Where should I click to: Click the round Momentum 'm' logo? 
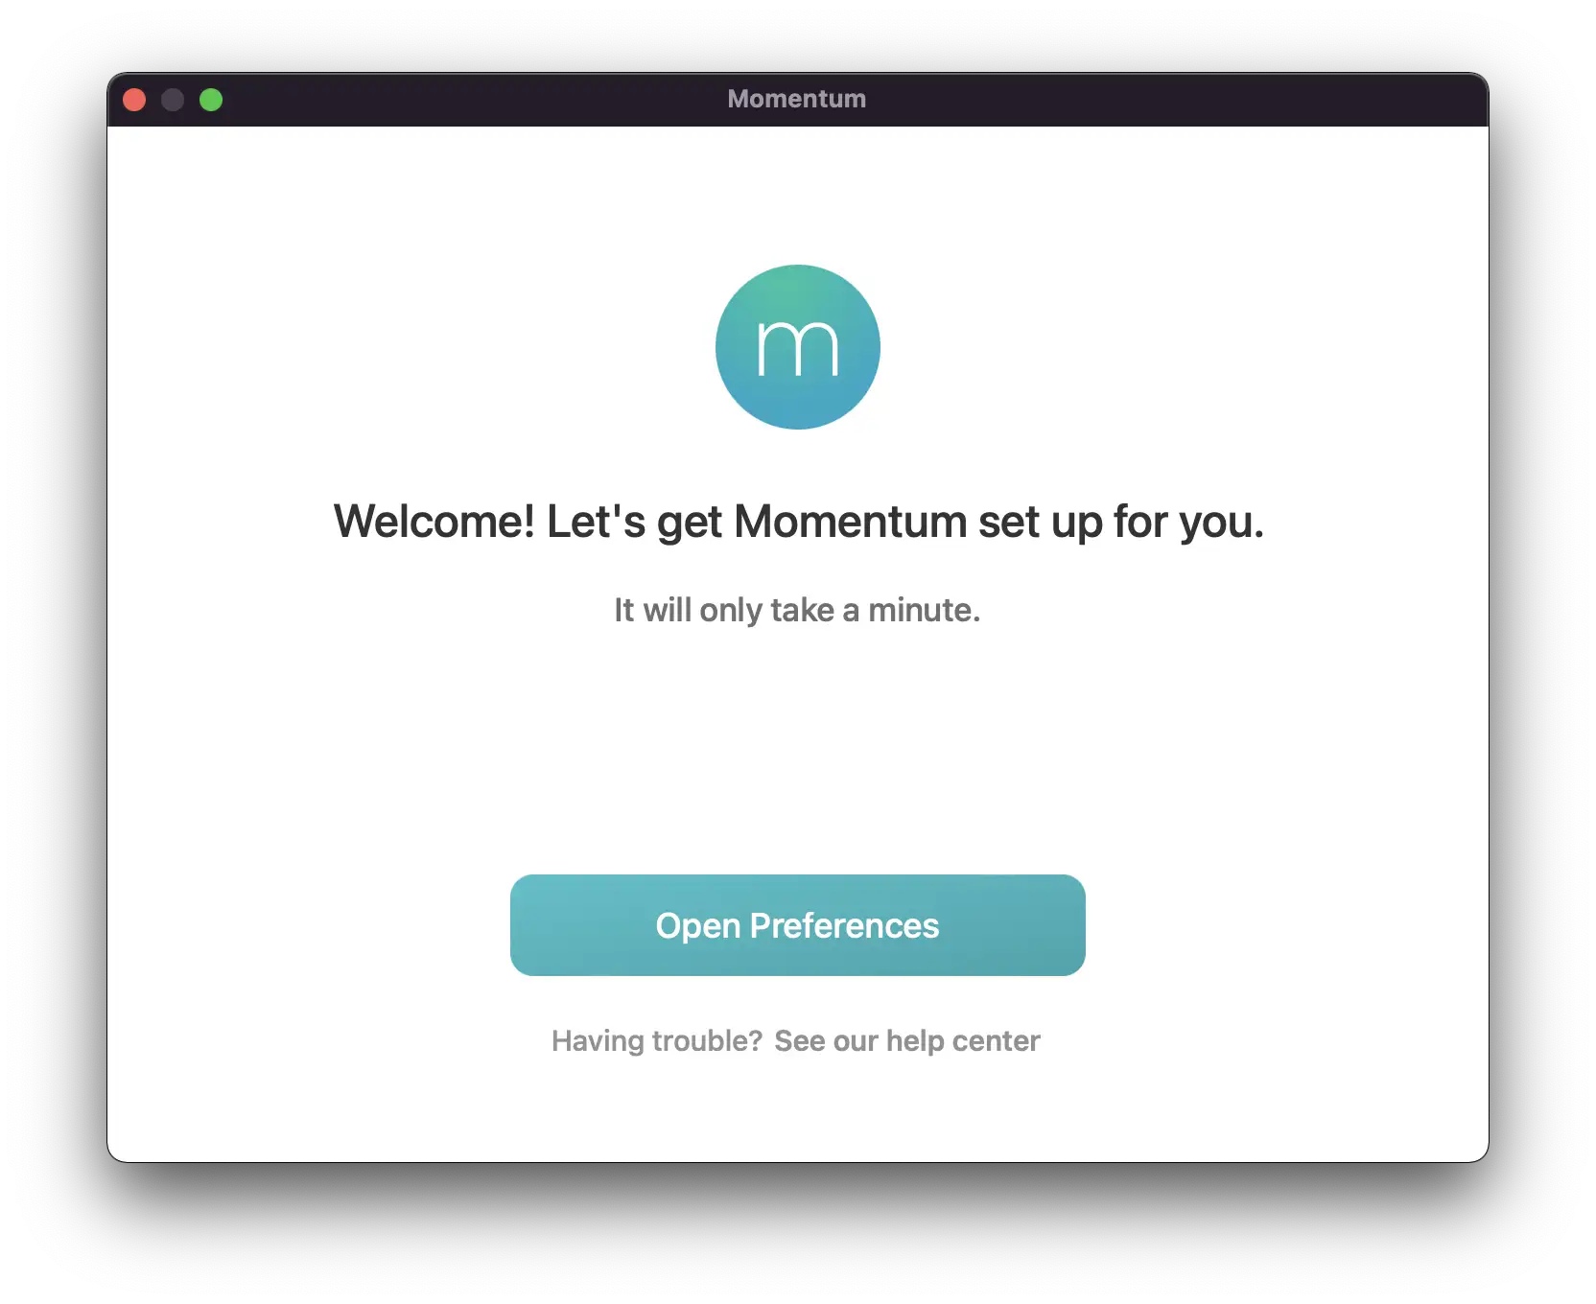(x=797, y=346)
